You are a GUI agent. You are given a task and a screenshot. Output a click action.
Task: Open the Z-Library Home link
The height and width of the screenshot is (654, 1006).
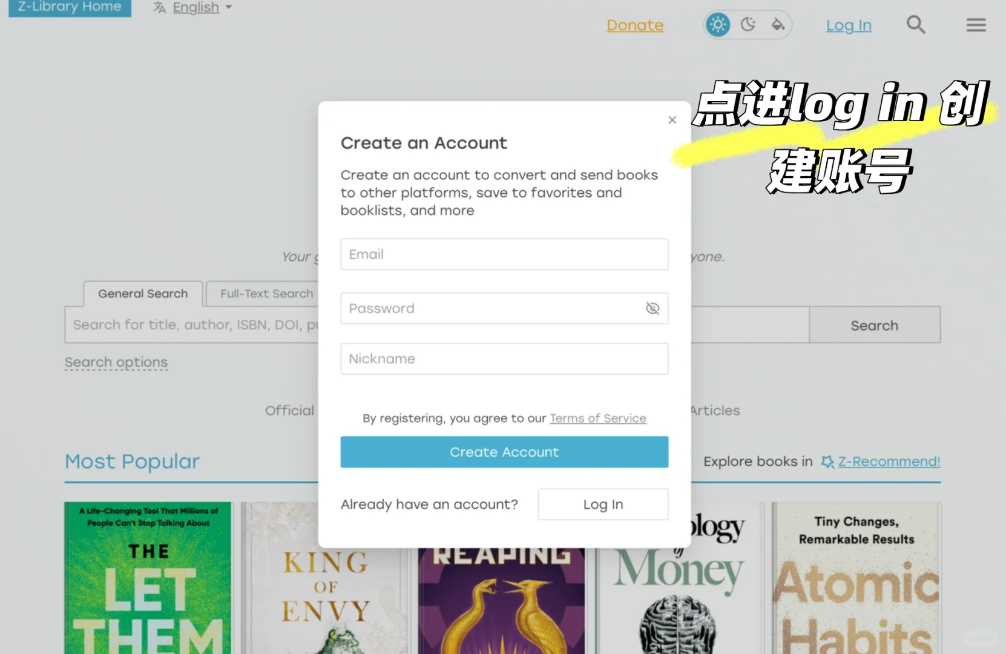pyautogui.click(x=70, y=7)
